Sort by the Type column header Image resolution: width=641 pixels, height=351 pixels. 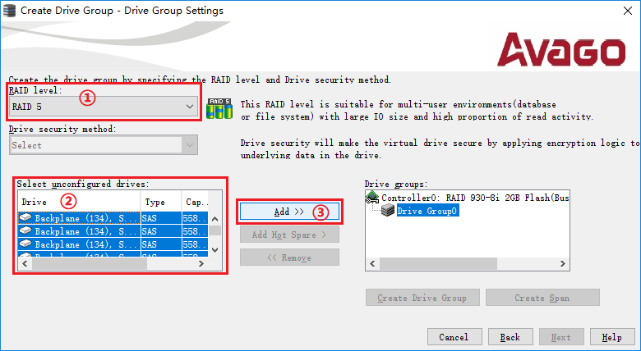tap(160, 202)
